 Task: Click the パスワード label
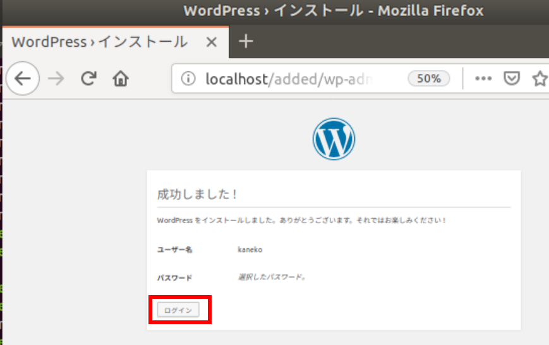[x=174, y=278]
